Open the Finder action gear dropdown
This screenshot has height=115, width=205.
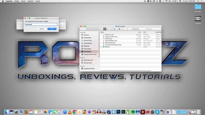coord(120,29)
